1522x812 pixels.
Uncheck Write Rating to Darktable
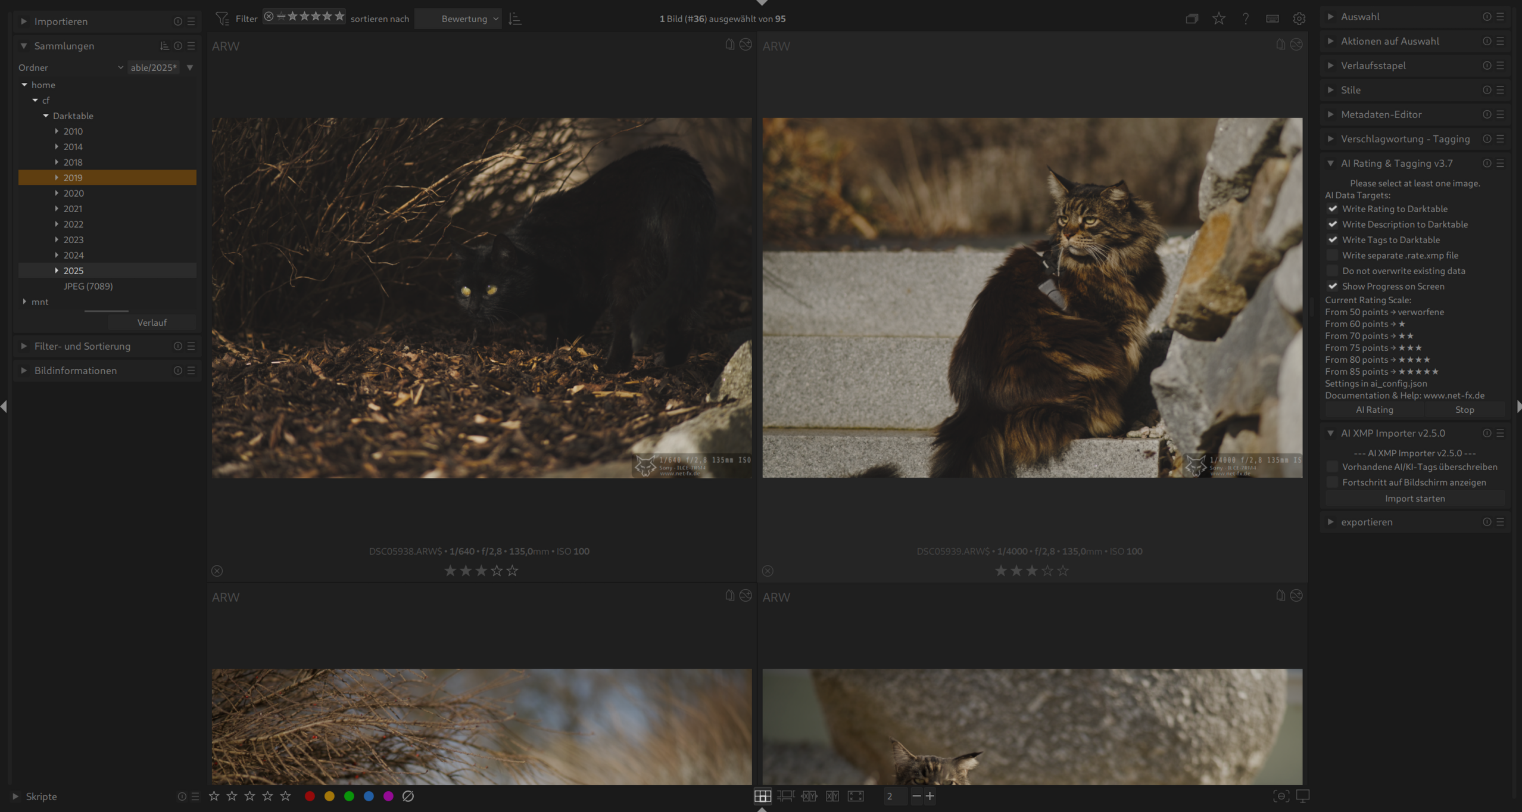1333,209
